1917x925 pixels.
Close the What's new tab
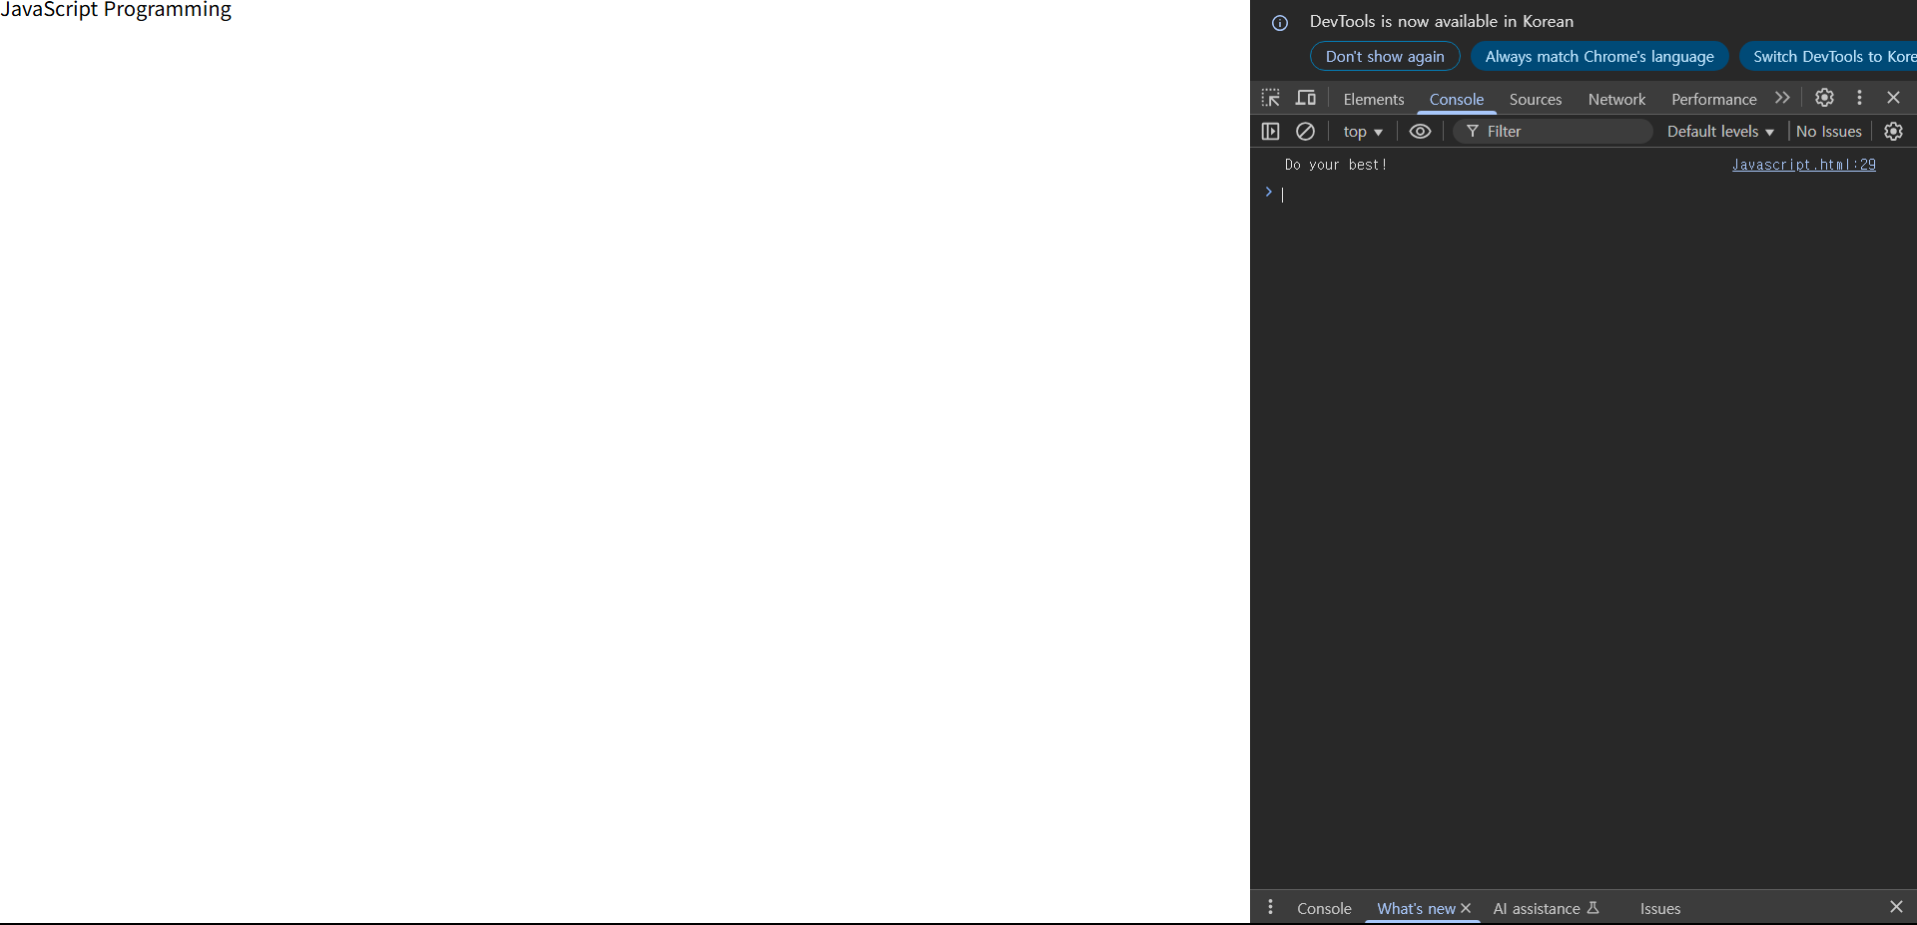click(x=1466, y=908)
